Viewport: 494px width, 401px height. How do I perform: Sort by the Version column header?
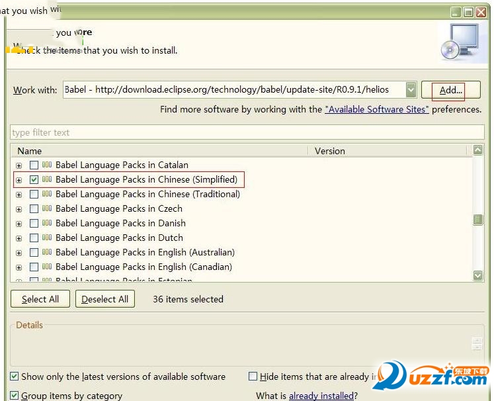point(387,151)
